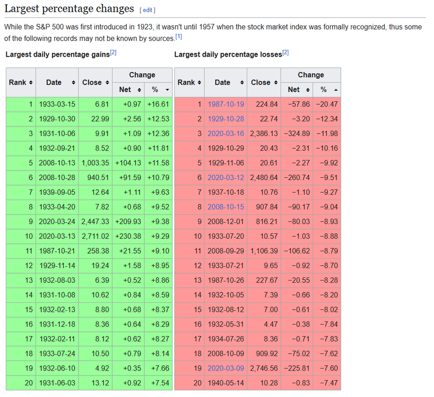
Task: Select the 1929-10-29 date cell
Action: click(x=226, y=148)
